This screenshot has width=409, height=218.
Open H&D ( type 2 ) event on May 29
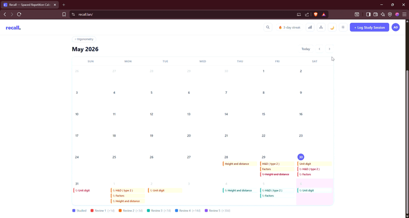(x=278, y=164)
